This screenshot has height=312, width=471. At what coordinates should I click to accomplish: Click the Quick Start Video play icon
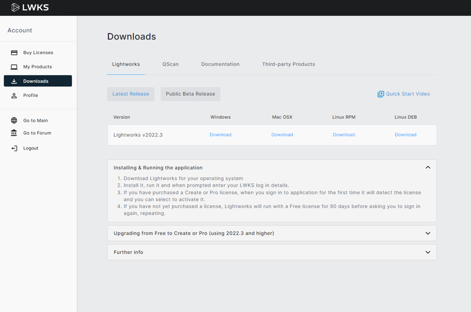tap(381, 94)
